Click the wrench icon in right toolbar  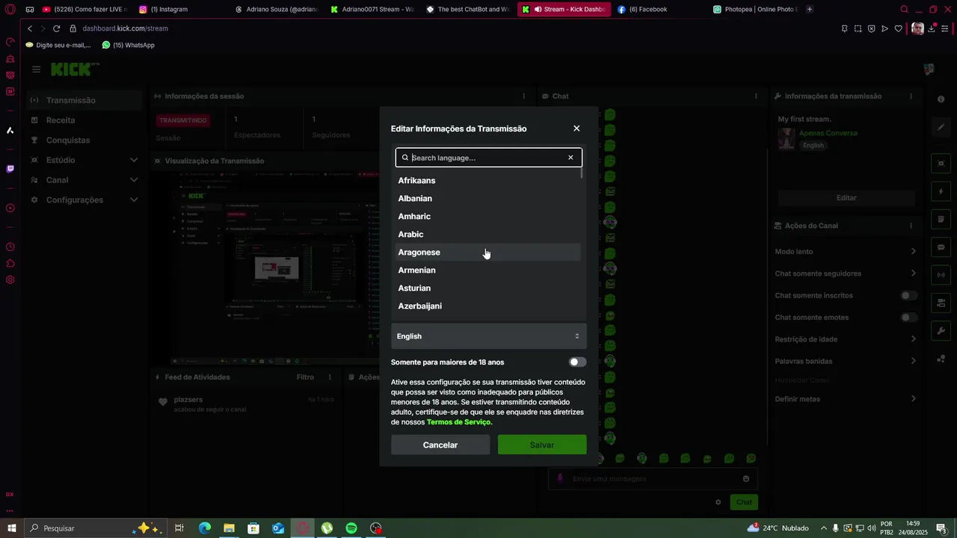coord(941,331)
